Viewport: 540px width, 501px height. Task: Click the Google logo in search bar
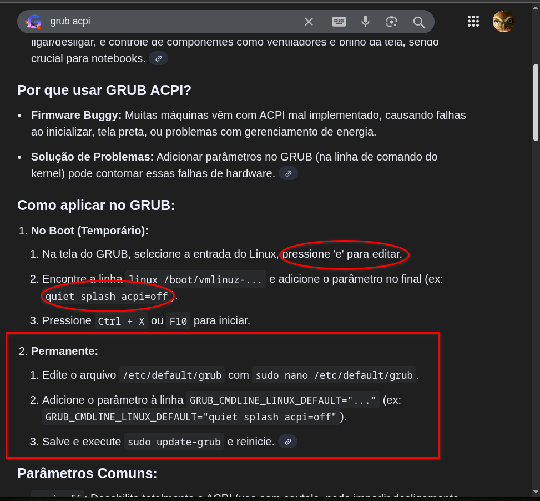click(x=34, y=22)
